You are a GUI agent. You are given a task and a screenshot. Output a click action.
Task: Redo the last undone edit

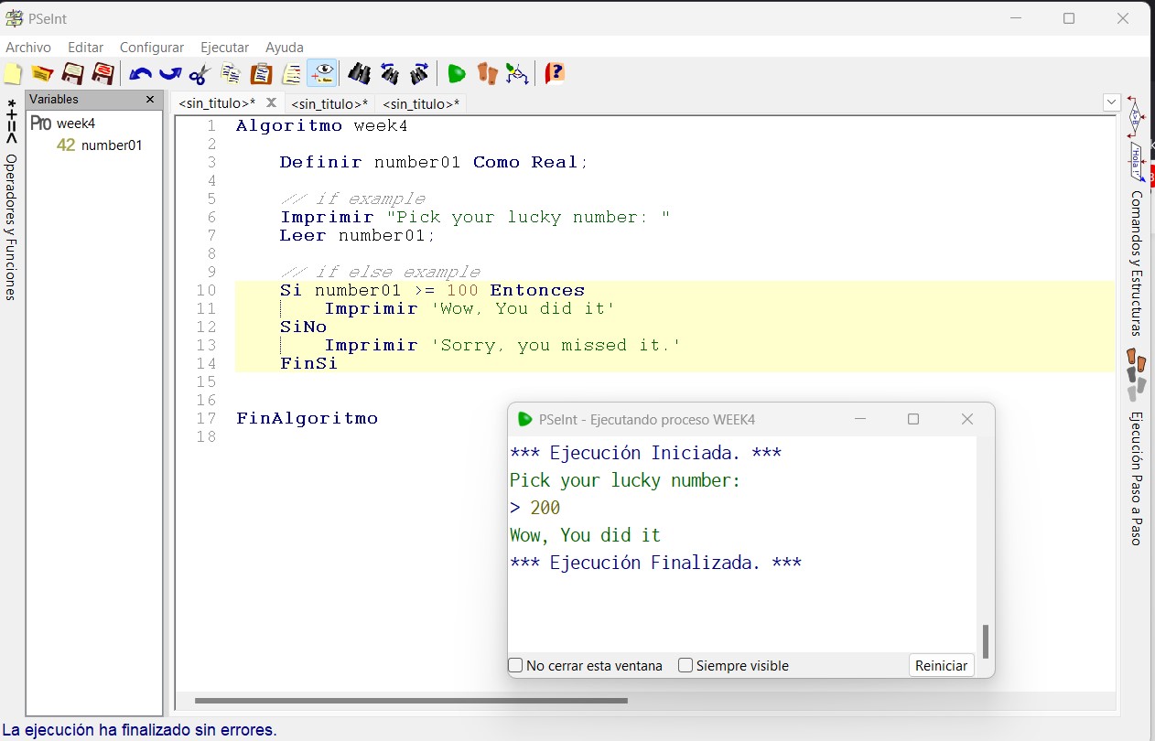(170, 73)
